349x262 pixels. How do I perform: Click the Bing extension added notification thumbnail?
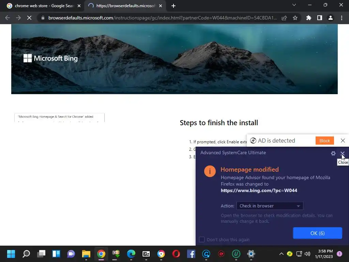59,118
